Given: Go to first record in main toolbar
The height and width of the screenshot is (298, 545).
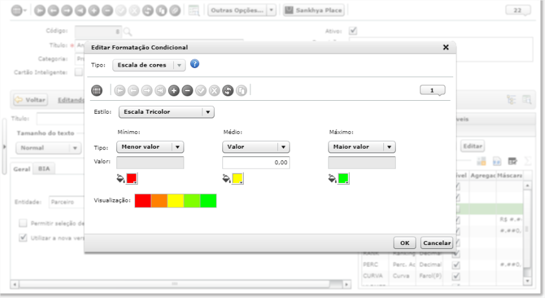Looking at the screenshot, I should click(x=39, y=10).
